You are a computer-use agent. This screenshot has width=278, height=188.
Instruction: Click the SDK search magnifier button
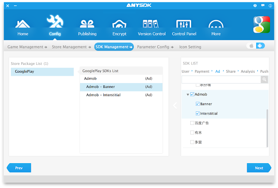click(265, 80)
